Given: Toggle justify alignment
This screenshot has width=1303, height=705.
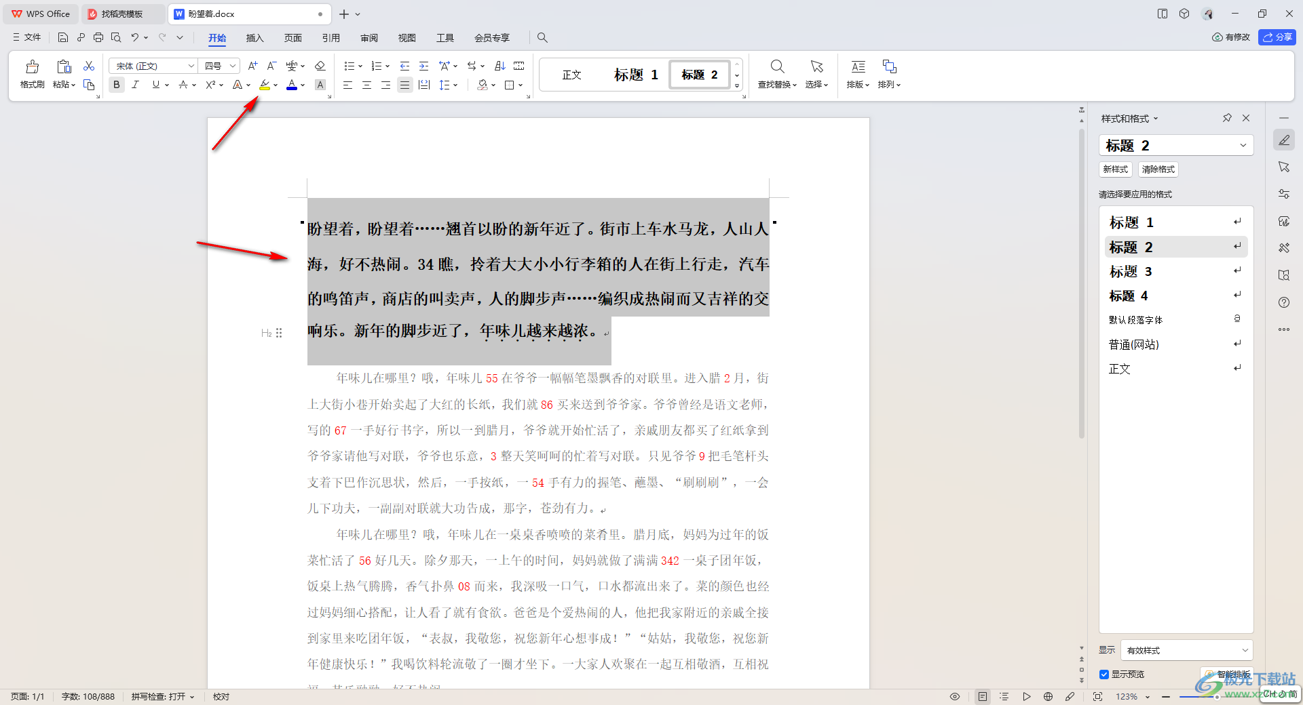Looking at the screenshot, I should pyautogui.click(x=404, y=85).
